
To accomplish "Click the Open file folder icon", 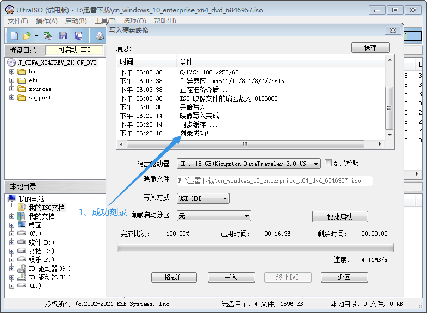I will coord(27,36).
